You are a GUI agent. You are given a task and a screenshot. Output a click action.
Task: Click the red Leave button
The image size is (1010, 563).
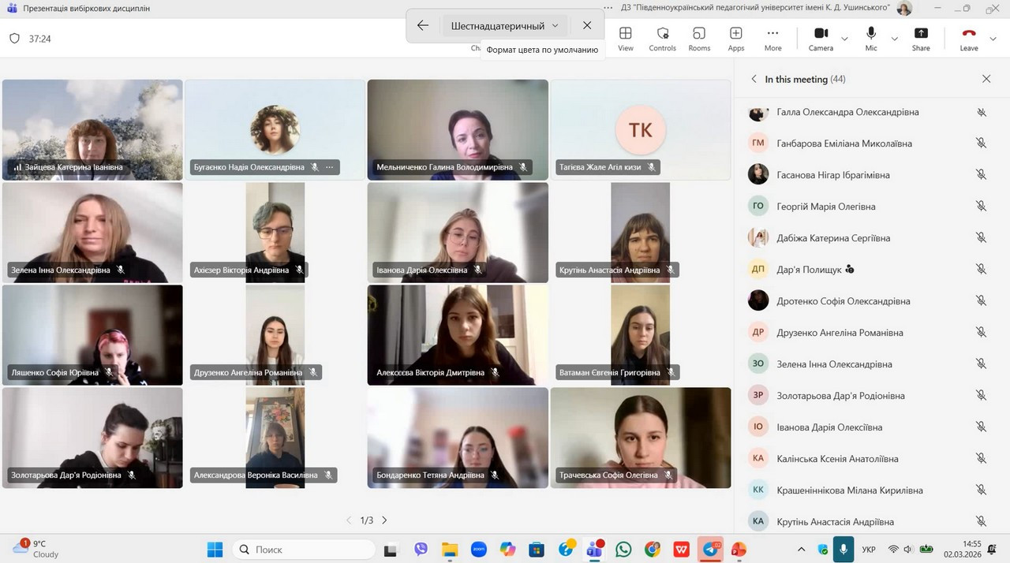(968, 37)
